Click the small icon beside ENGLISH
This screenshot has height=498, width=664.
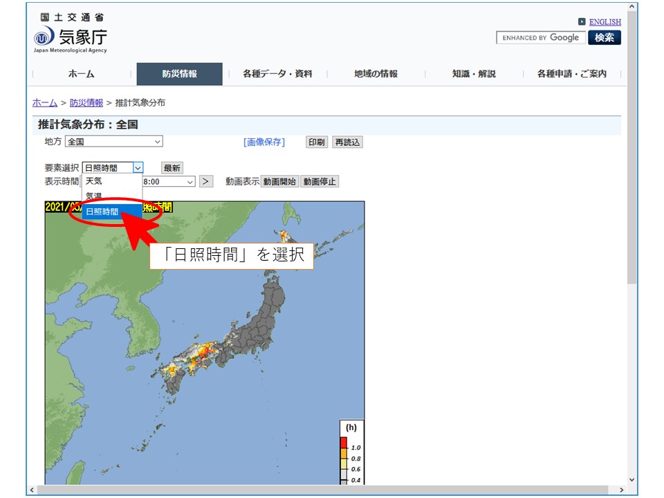click(x=582, y=22)
